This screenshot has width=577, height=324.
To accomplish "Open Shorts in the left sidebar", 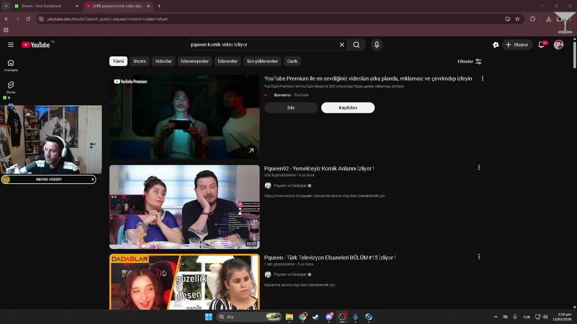I will pyautogui.click(x=11, y=87).
